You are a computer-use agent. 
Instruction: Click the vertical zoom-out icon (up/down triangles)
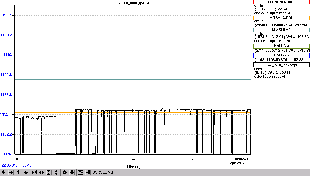click(56, 172)
